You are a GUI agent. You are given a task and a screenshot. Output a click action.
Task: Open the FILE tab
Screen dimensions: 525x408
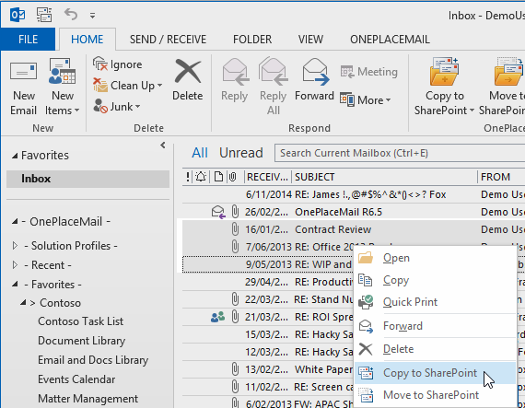28,40
